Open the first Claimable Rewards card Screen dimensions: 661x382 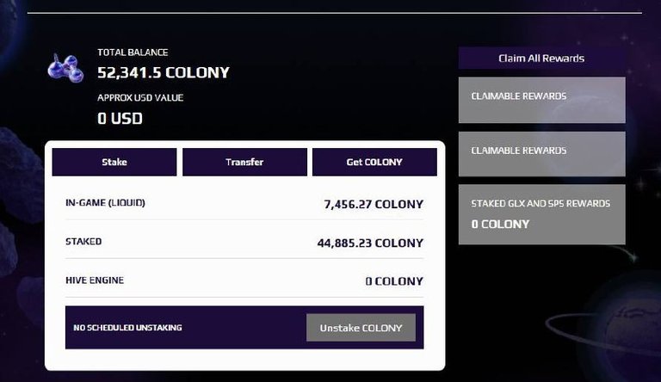pos(541,100)
